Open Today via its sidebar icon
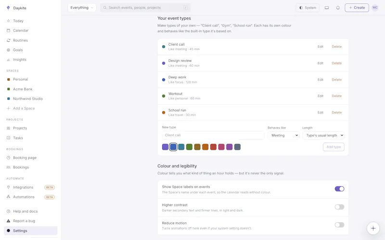Screen dimensions: 385x240 coord(8,21)
